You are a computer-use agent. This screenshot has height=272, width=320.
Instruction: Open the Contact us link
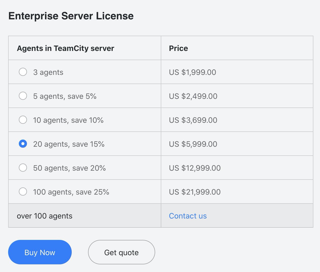tap(188, 216)
